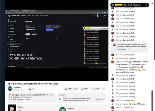
Task: Expand the Ads sidebar section chevron
Action: 19,52
